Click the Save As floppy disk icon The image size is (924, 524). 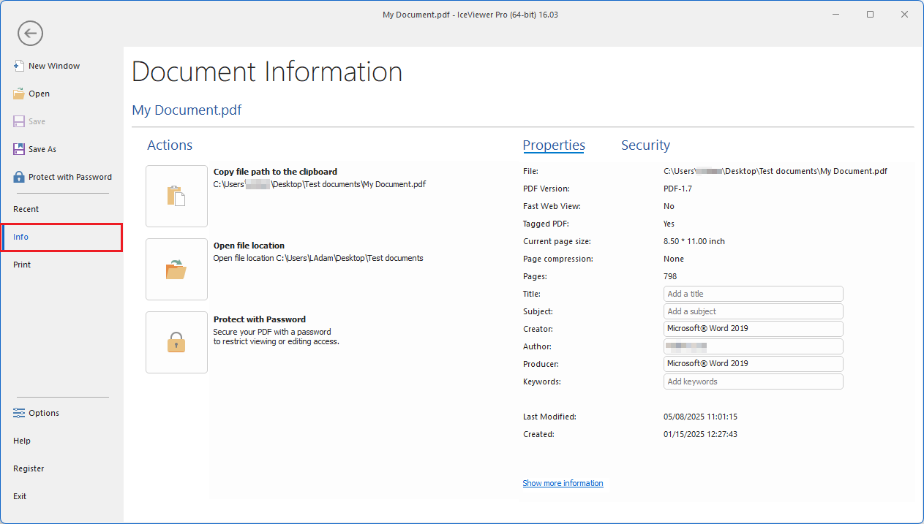19,149
